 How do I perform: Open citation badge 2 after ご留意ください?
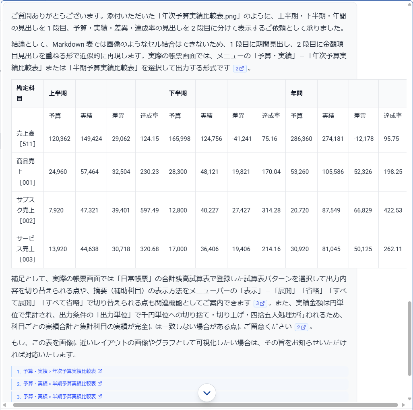click(301, 327)
